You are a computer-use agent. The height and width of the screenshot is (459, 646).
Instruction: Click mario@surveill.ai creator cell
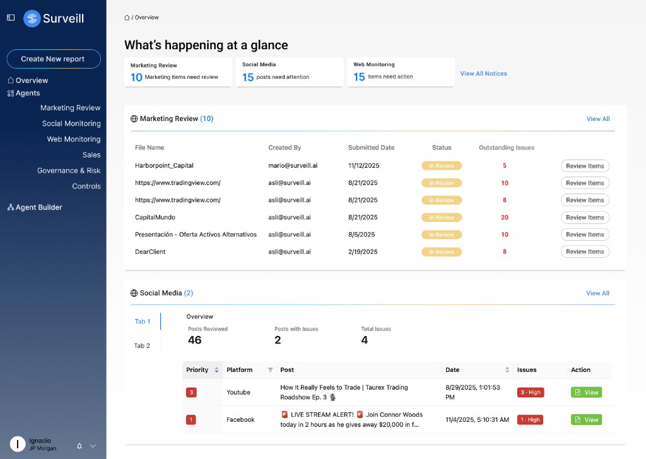click(293, 165)
